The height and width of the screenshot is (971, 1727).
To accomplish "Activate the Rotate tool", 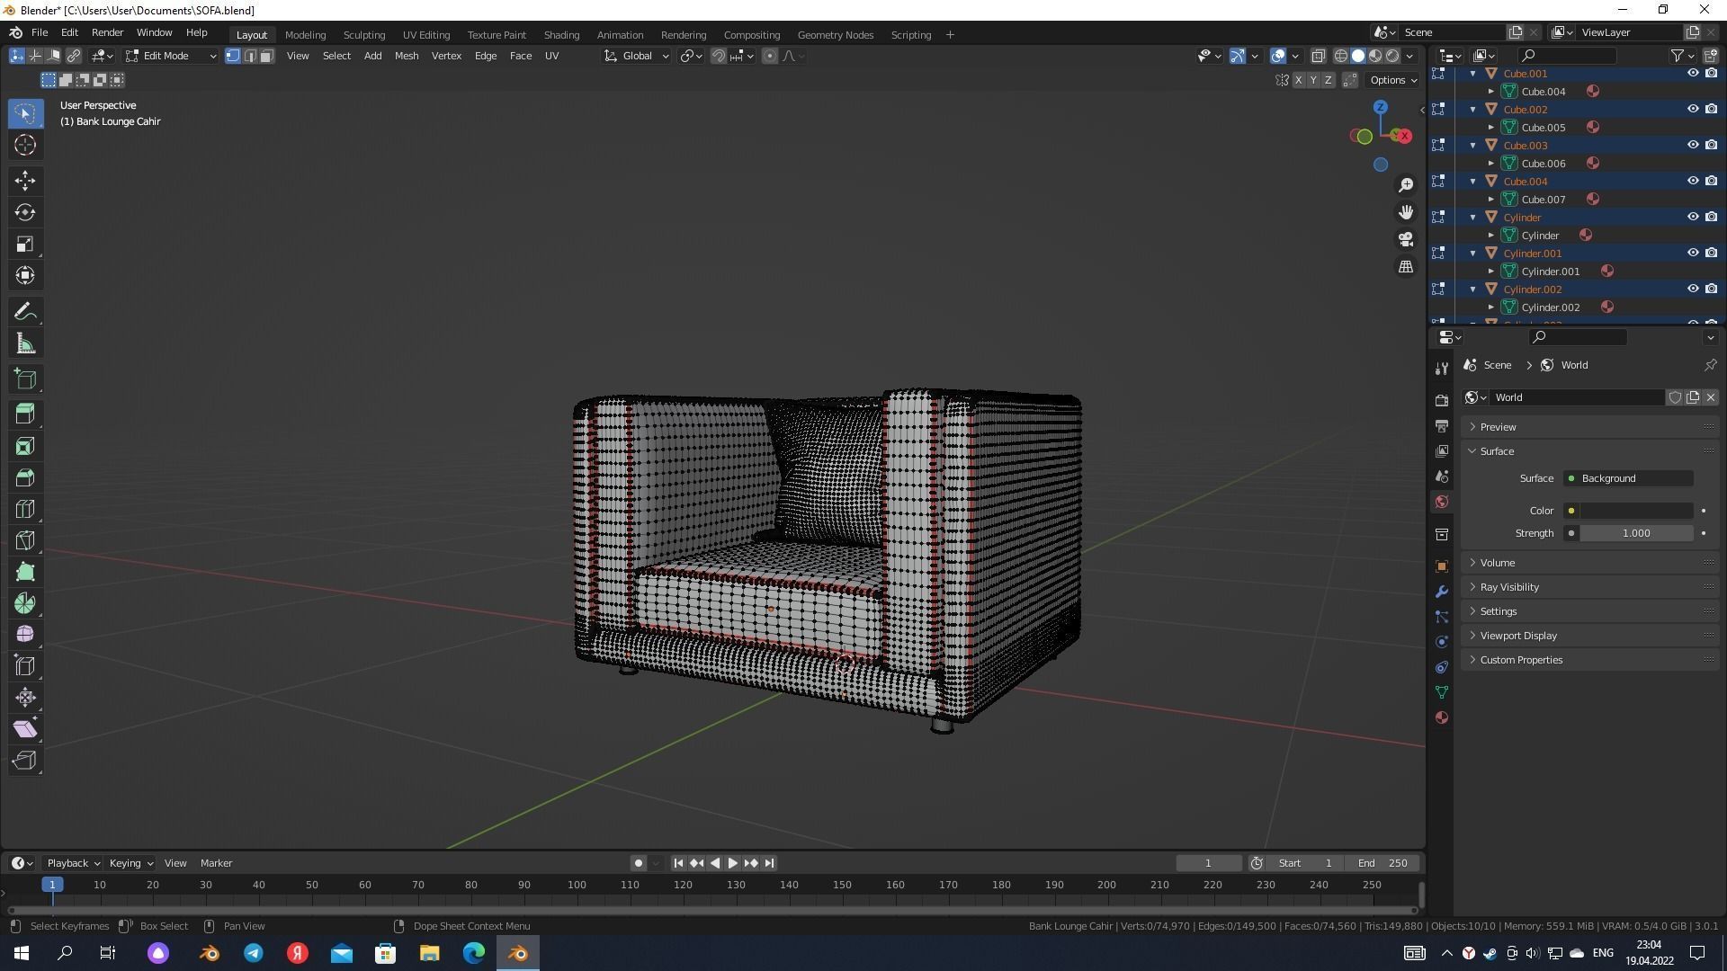I will tap(25, 212).
